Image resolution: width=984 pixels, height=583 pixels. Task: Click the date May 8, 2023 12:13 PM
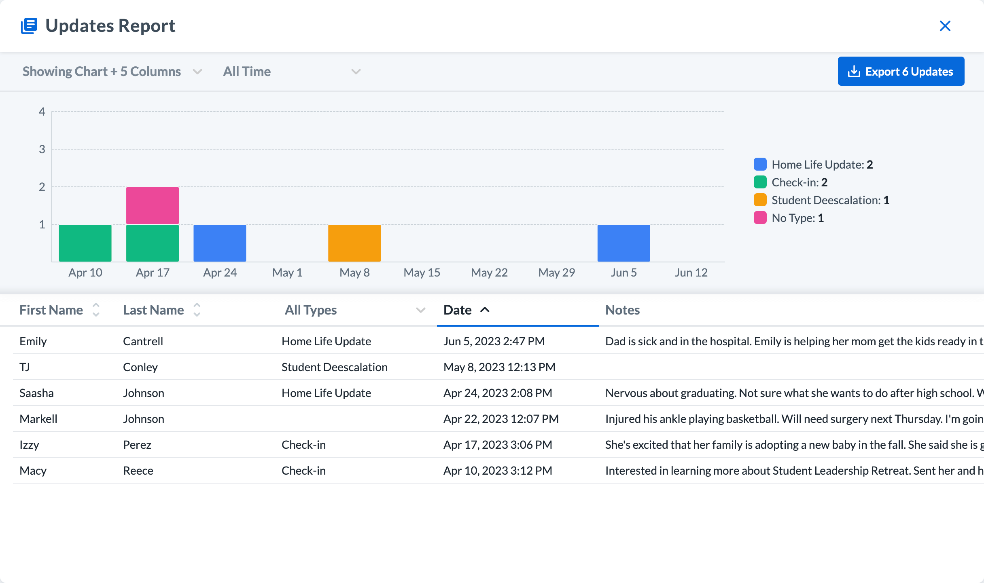(x=499, y=367)
